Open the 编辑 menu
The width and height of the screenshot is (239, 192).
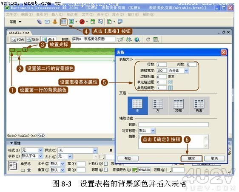point(27,14)
